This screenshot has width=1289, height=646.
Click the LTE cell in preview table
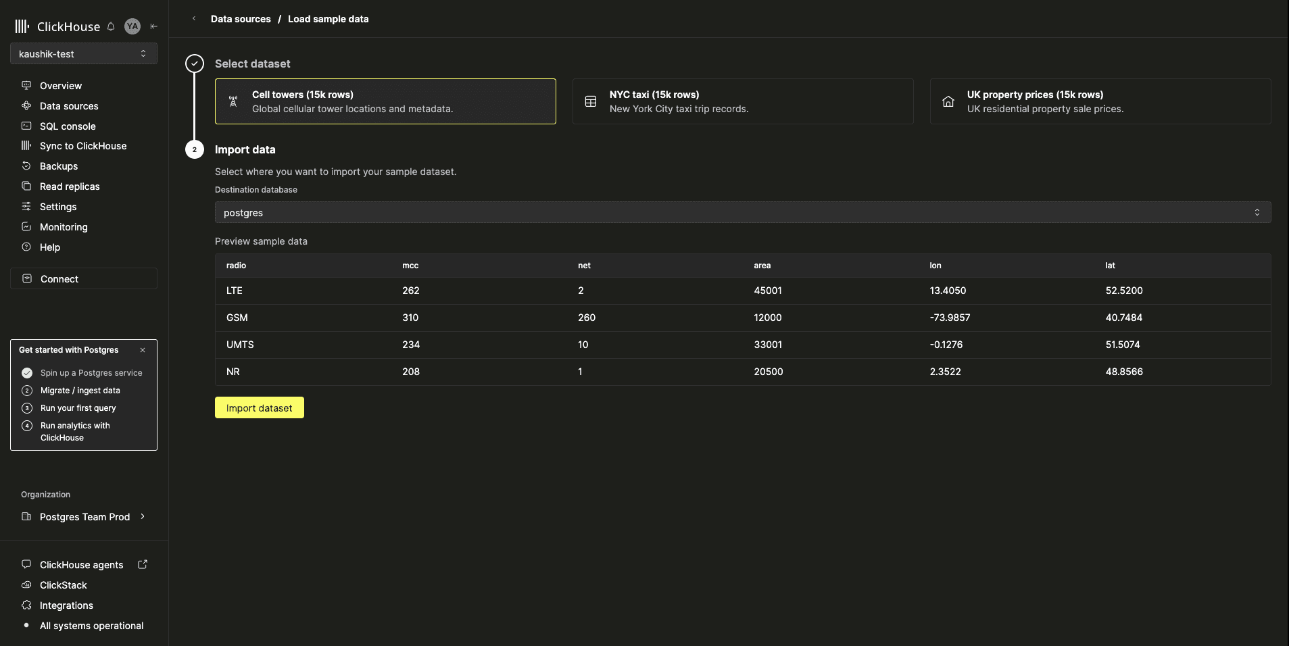click(235, 291)
